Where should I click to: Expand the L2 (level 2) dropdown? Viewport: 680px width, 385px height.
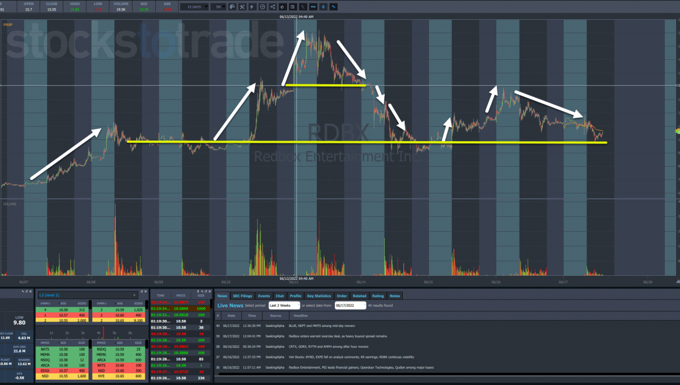tap(88, 296)
